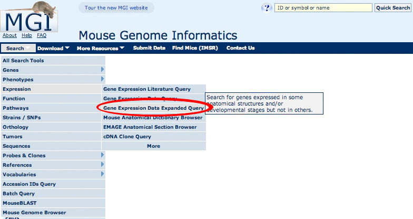
Task: Open Mouse Anatomical Dictionary Browser
Action: tap(154, 117)
